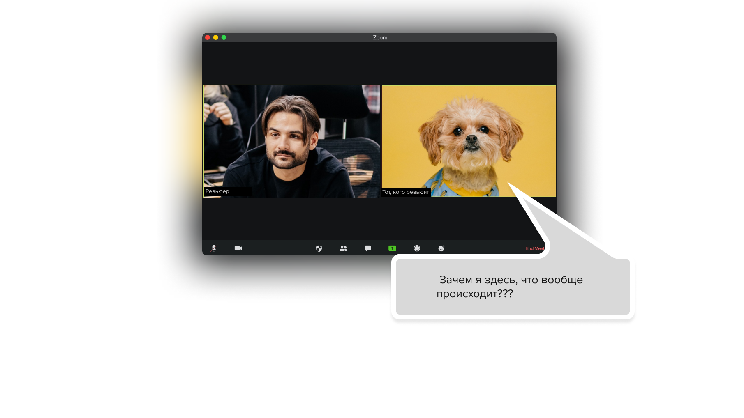Unmute the microphone in Zoom toolbar
Viewport: 744px width, 418px height.
[x=214, y=248]
